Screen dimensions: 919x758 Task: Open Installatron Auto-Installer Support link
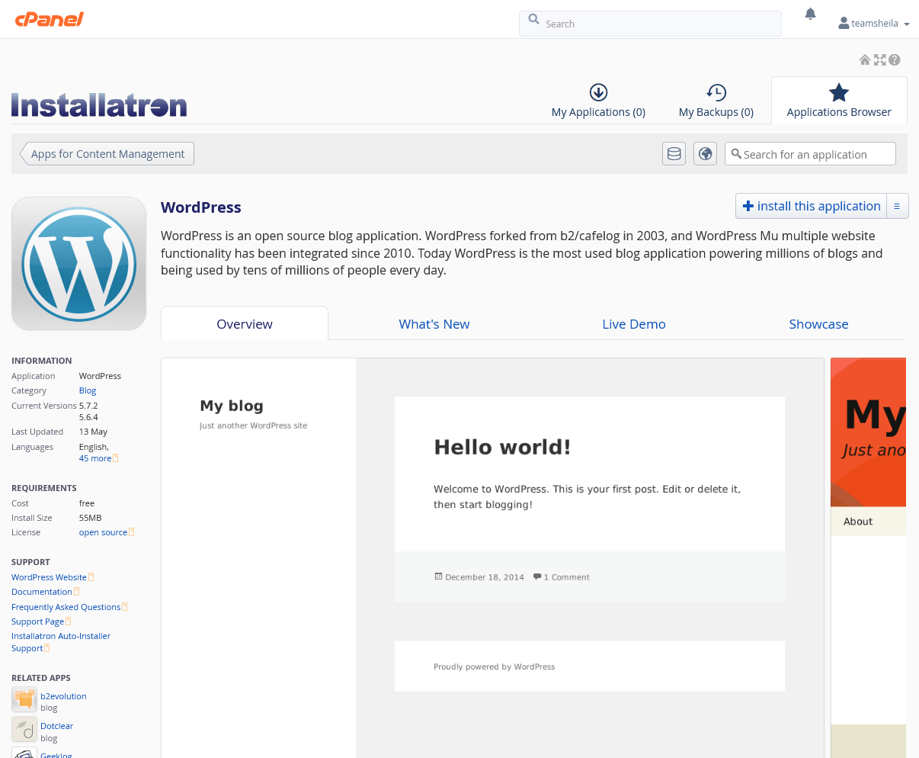[x=61, y=642]
